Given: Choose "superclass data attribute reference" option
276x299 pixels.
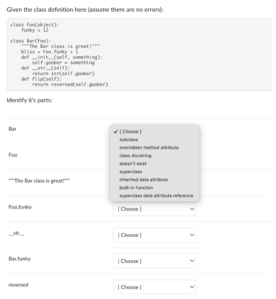Looking at the screenshot, I should (x=156, y=196).
